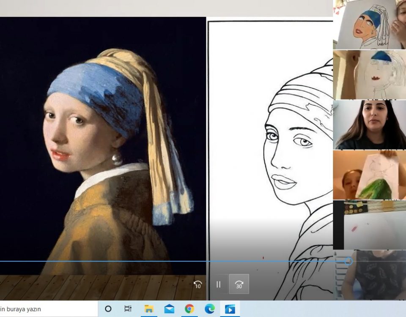The width and height of the screenshot is (406, 317).
Task: Select participant tile showing green painted drawing
Action: (369, 175)
